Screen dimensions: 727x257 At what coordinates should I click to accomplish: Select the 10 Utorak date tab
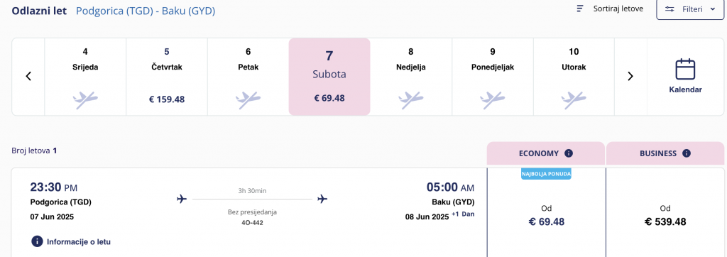click(574, 77)
